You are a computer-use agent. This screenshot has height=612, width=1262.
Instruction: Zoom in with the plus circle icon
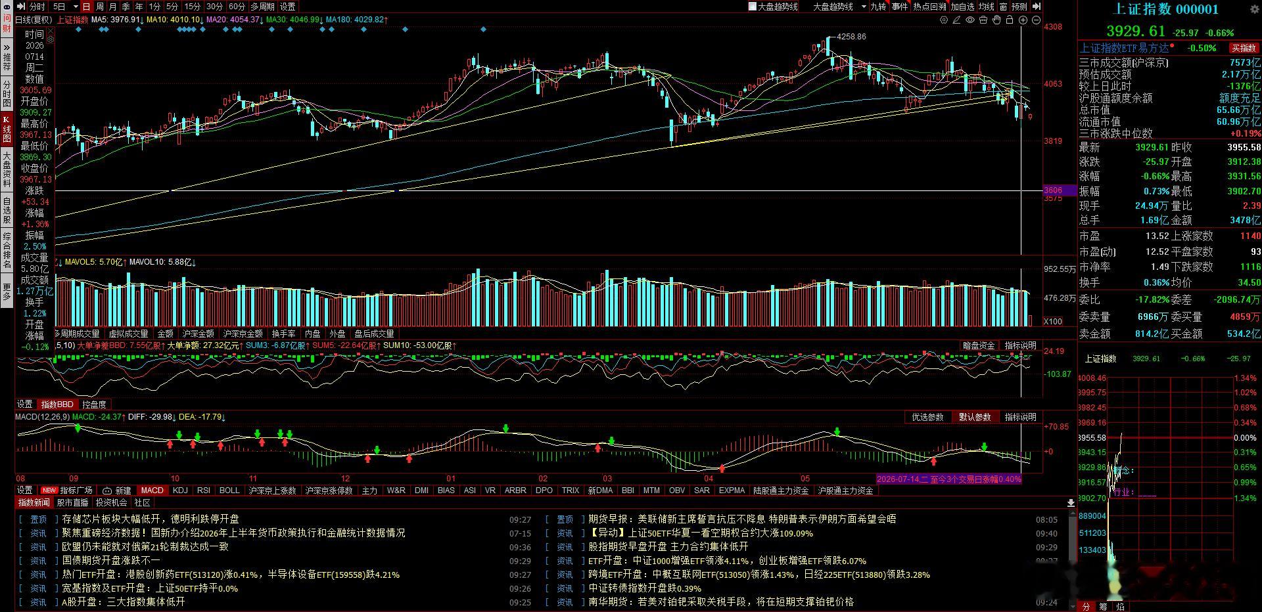click(x=1023, y=20)
